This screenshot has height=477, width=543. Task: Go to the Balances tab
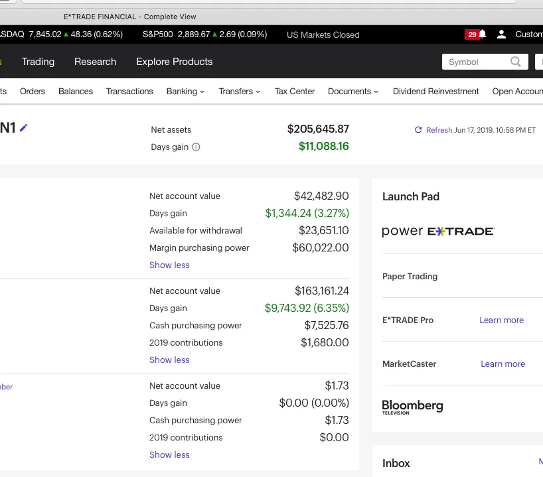click(x=76, y=92)
